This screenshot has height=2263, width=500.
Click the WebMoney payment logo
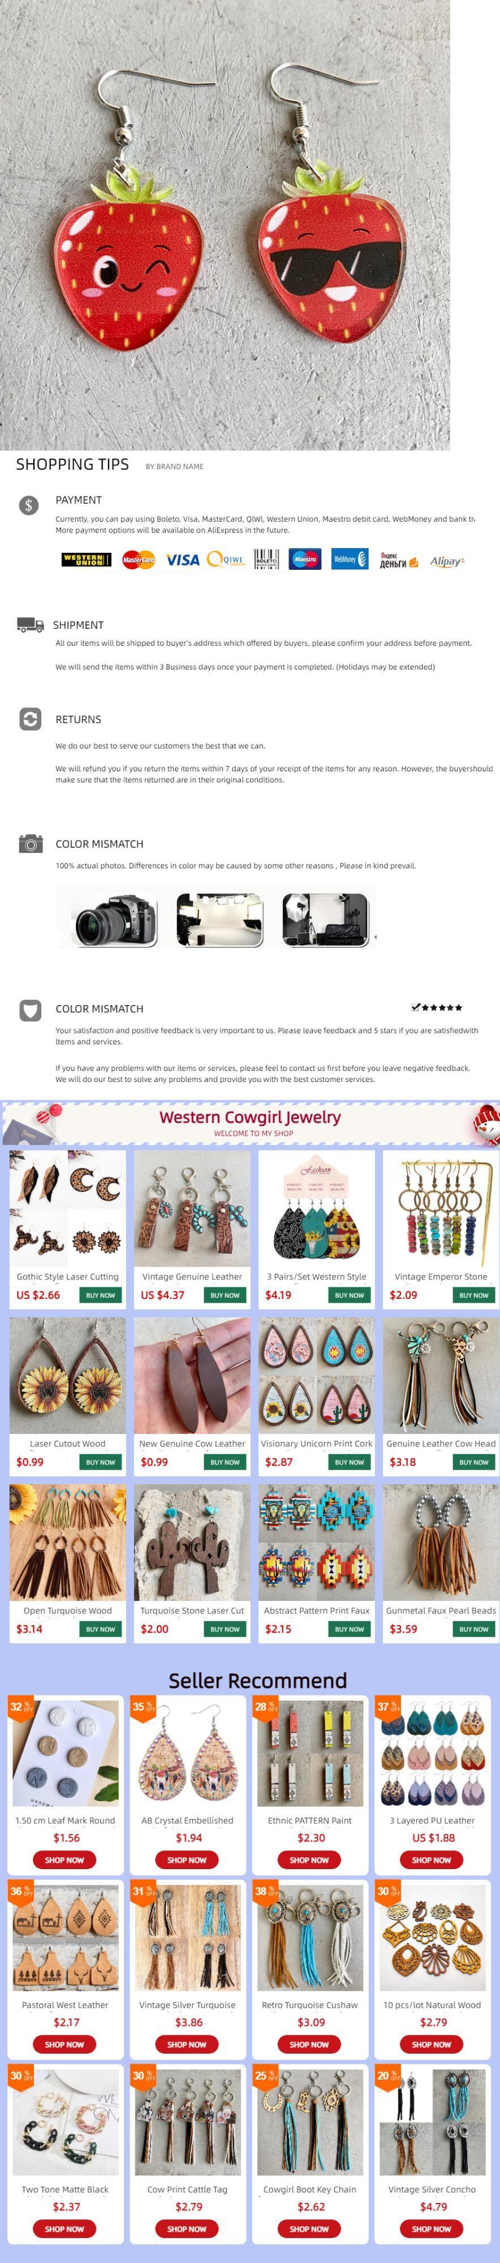349,559
